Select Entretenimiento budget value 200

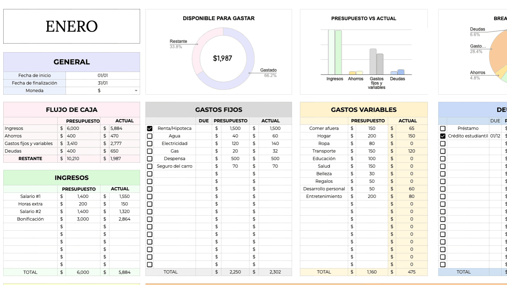pyautogui.click(x=372, y=196)
